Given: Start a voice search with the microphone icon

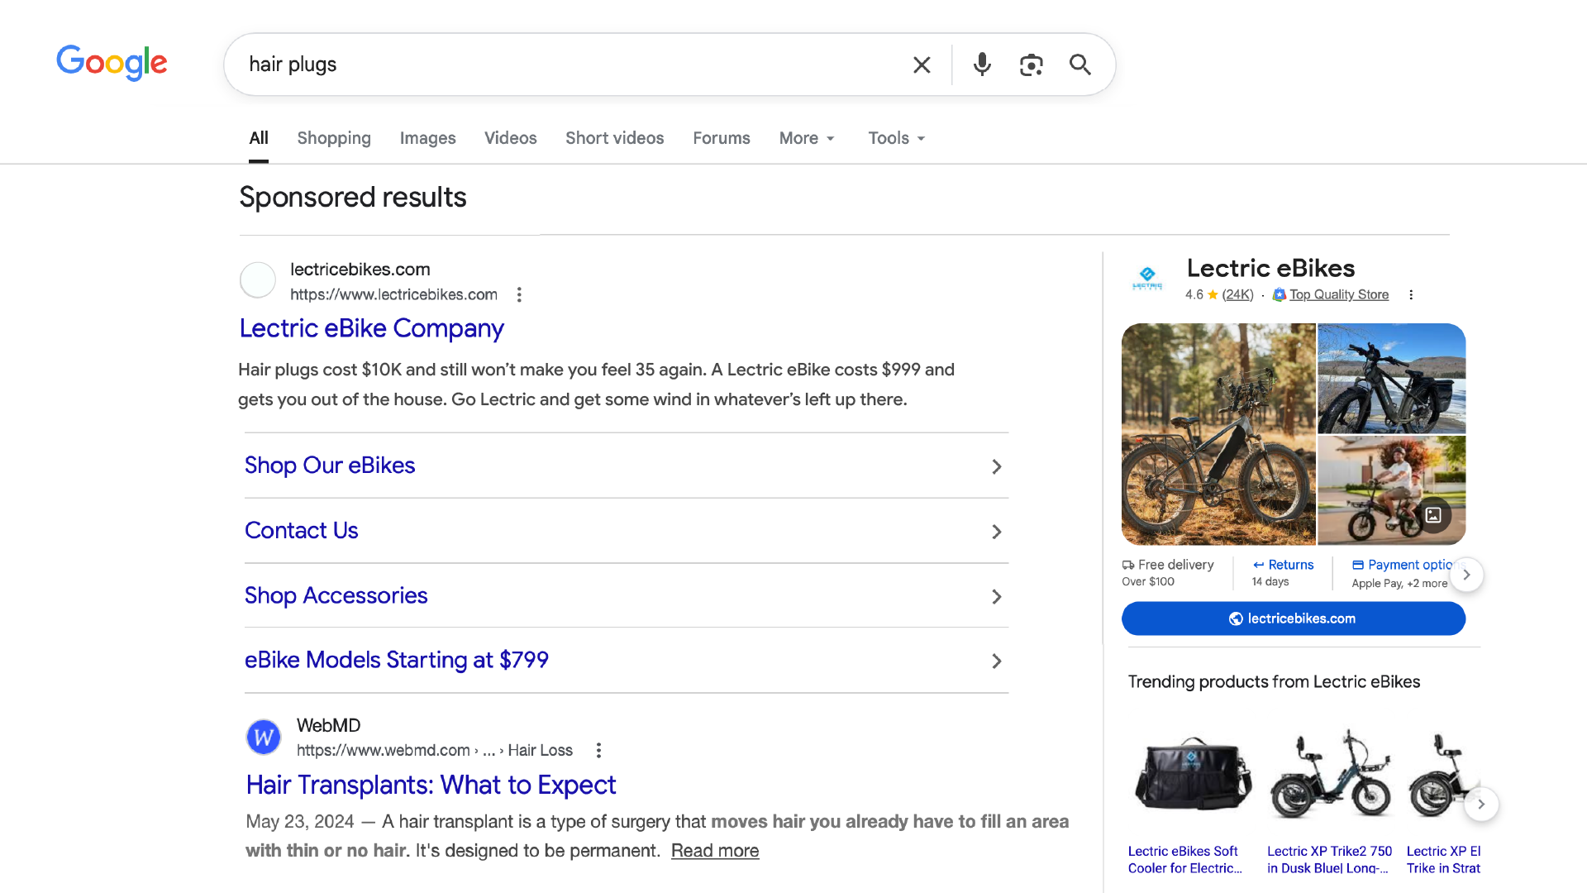Looking at the screenshot, I should pos(981,64).
